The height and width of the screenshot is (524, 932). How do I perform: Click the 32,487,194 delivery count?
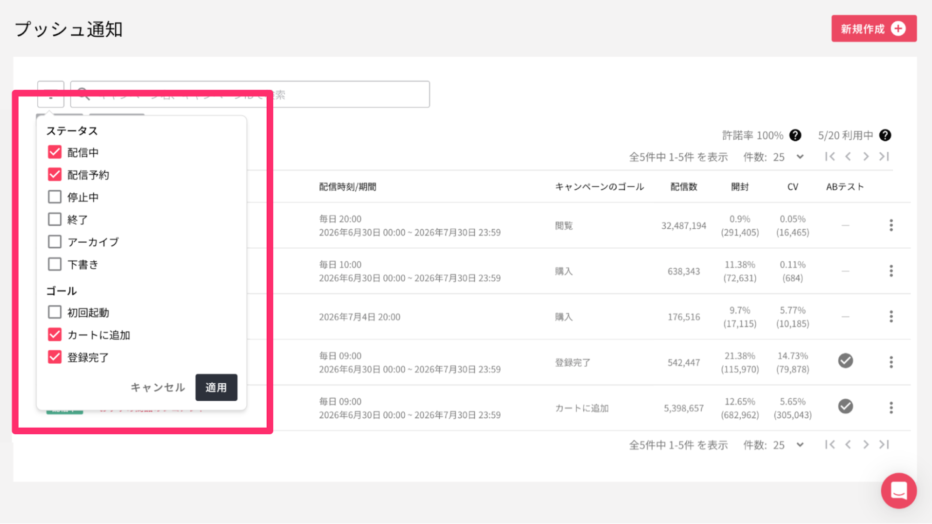tap(683, 226)
